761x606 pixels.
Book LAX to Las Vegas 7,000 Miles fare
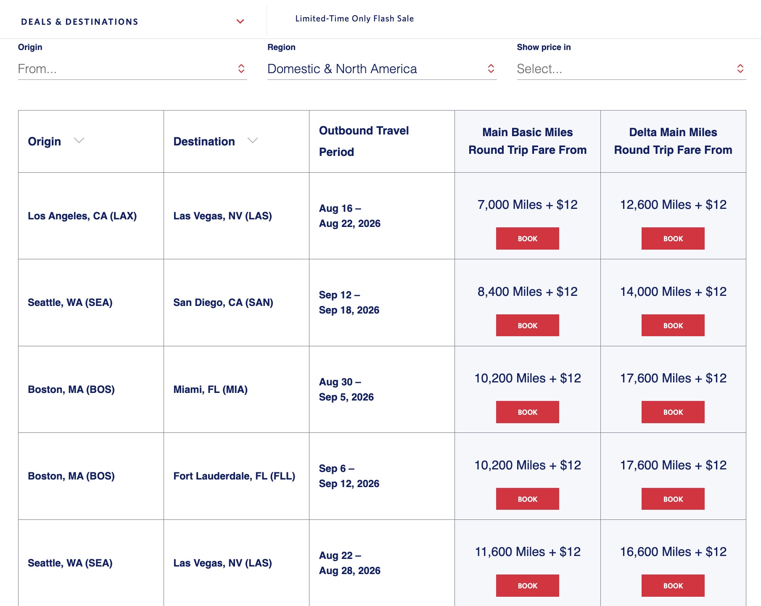(x=527, y=238)
